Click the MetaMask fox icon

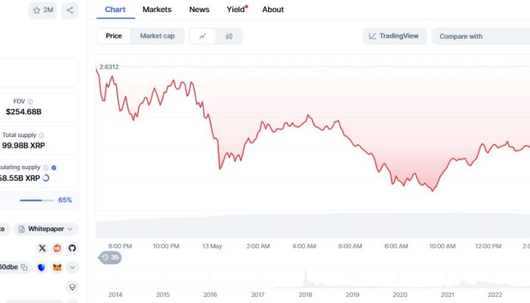(57, 267)
